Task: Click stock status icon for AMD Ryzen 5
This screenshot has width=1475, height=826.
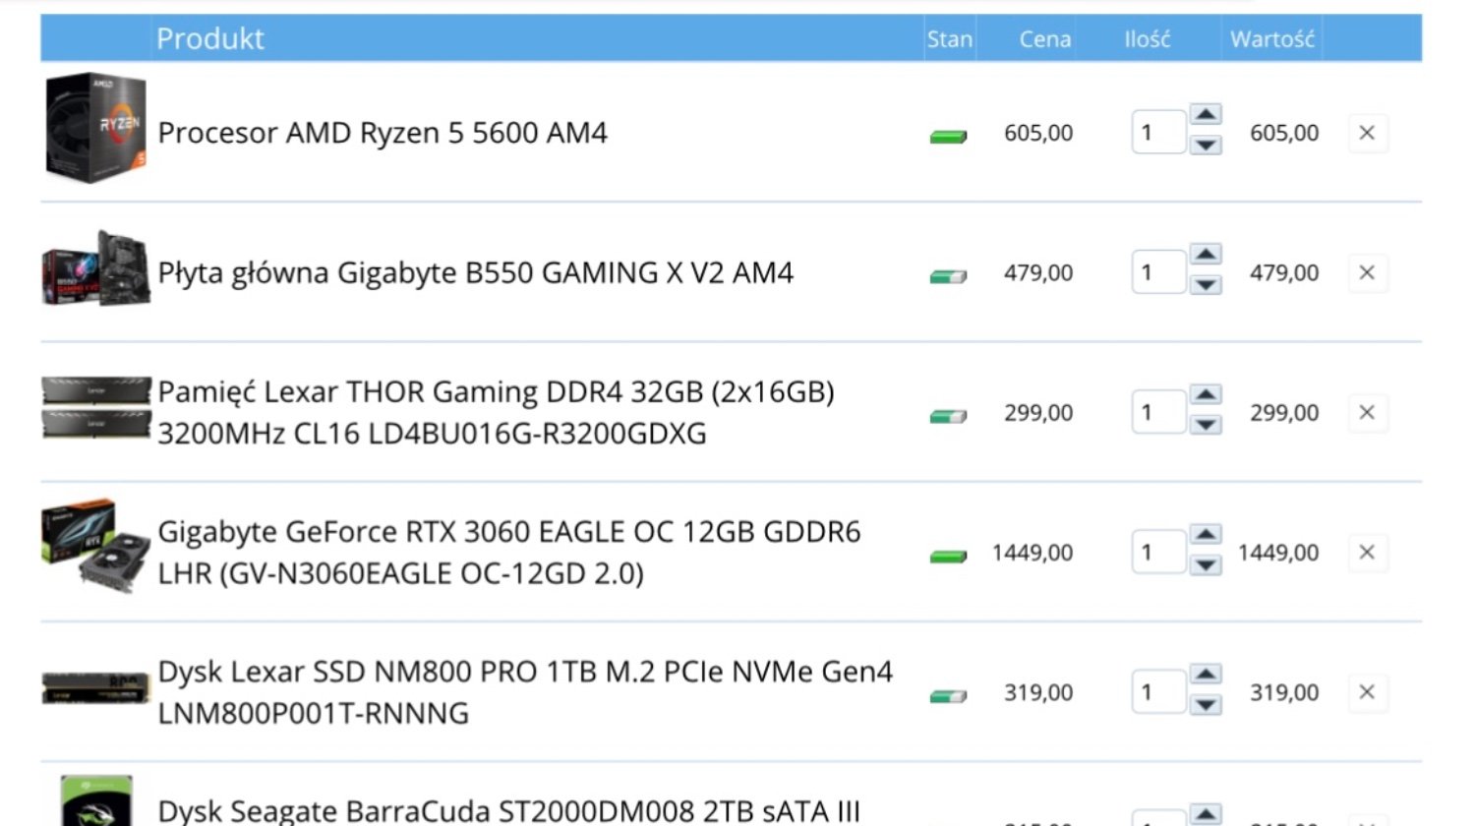Action: click(948, 137)
